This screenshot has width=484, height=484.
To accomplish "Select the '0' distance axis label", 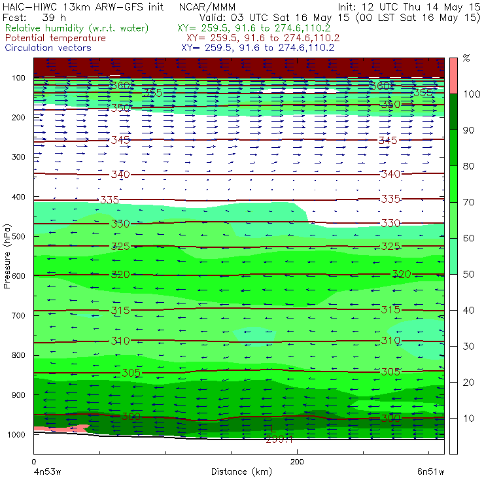I will (x=33, y=462).
